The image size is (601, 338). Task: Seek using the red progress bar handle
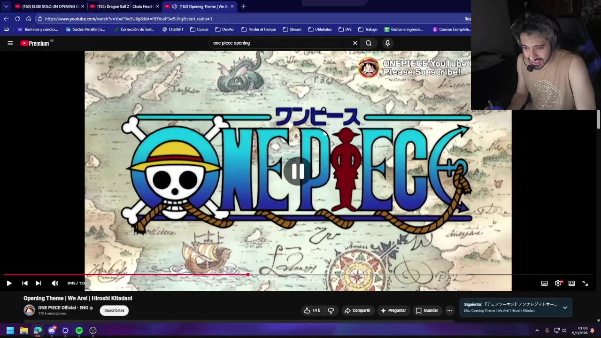(x=248, y=275)
